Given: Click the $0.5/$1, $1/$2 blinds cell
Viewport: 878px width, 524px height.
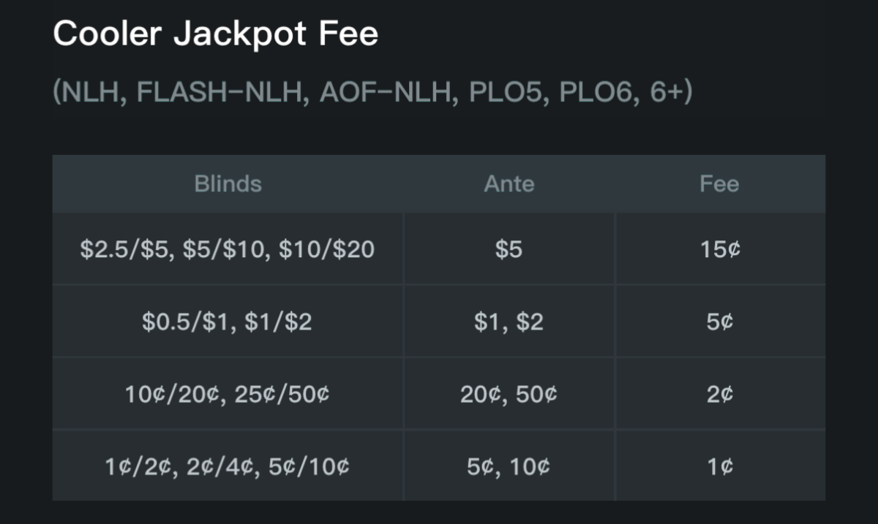Looking at the screenshot, I should coord(228,322).
